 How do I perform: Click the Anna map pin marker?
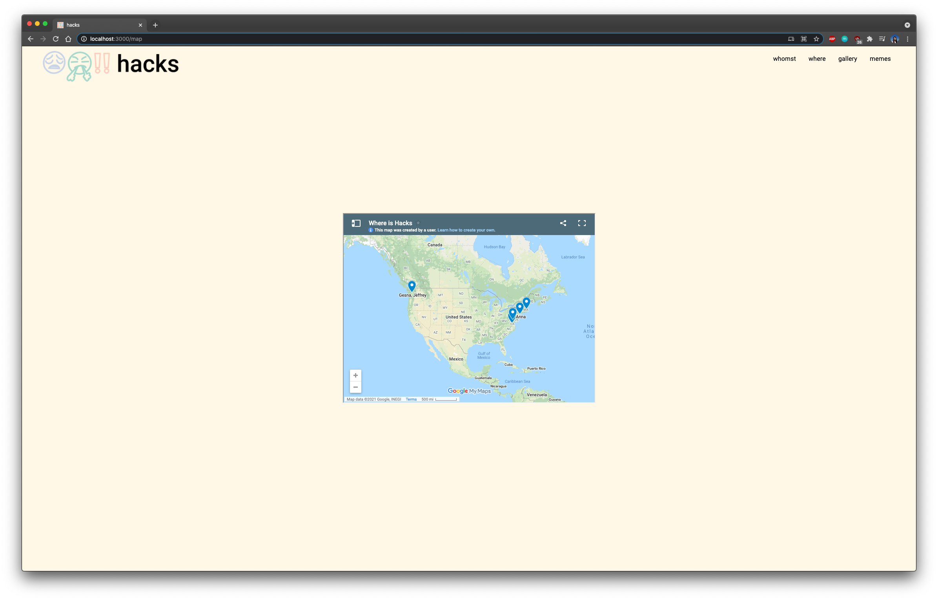point(519,307)
